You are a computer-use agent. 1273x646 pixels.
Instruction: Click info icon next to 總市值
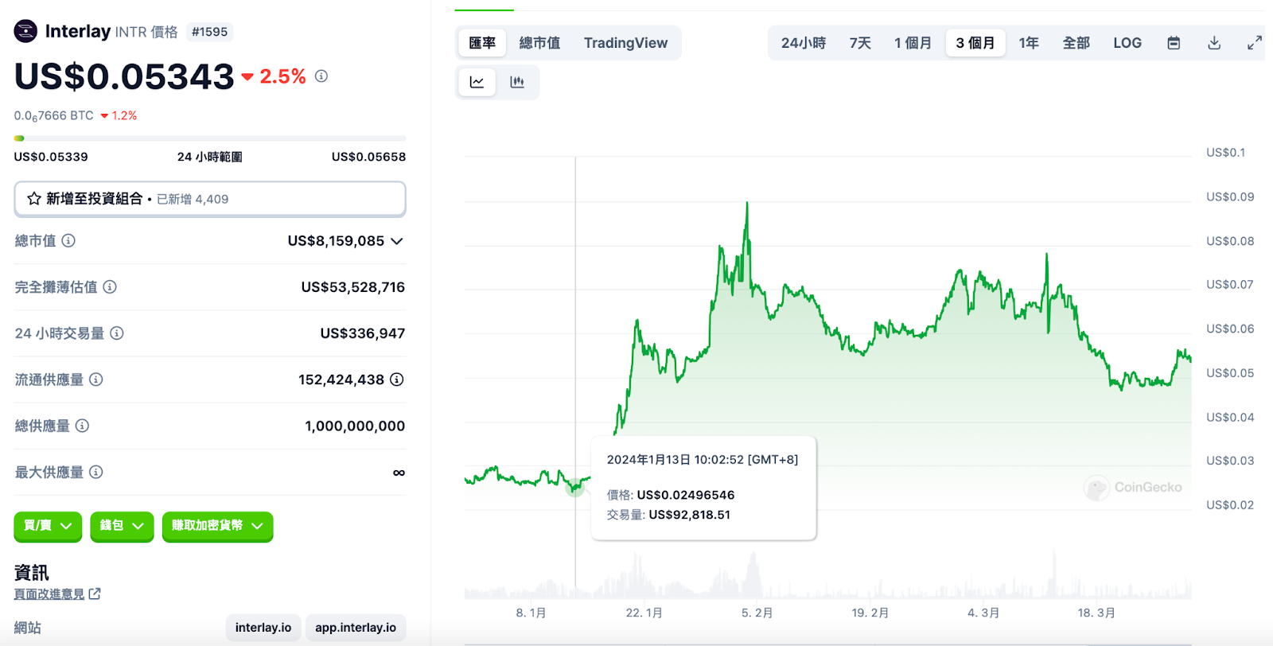[x=68, y=240]
